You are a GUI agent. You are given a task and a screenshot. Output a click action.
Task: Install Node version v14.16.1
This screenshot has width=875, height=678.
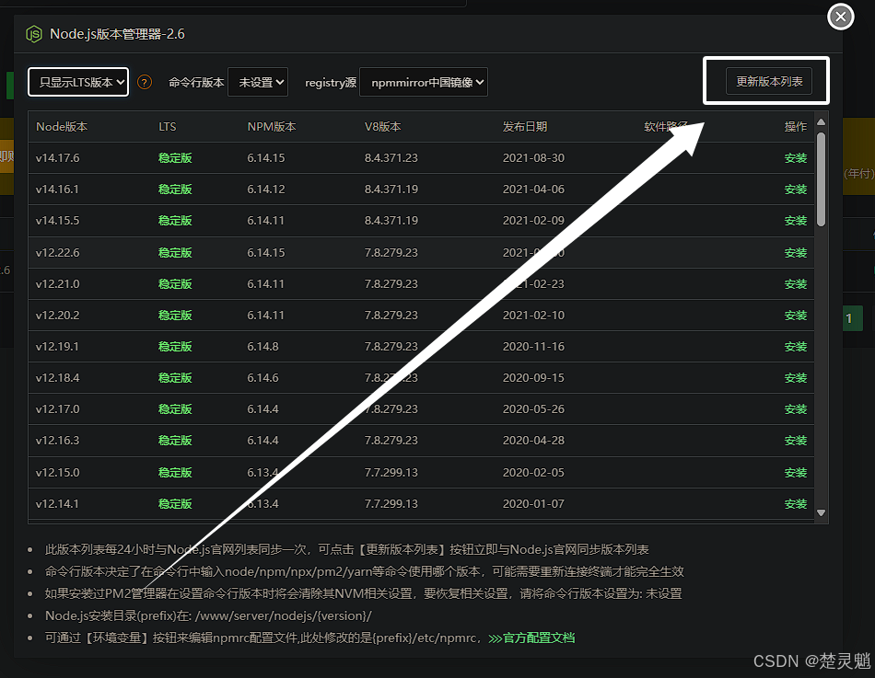[795, 189]
